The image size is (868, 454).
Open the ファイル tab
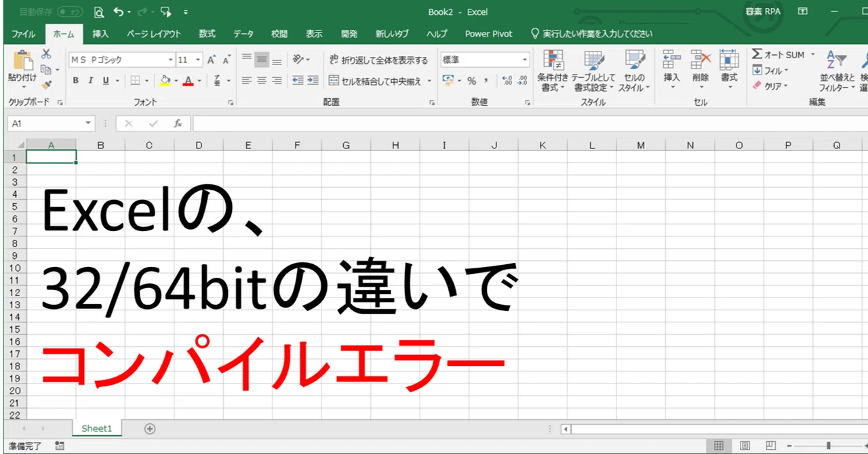23,34
